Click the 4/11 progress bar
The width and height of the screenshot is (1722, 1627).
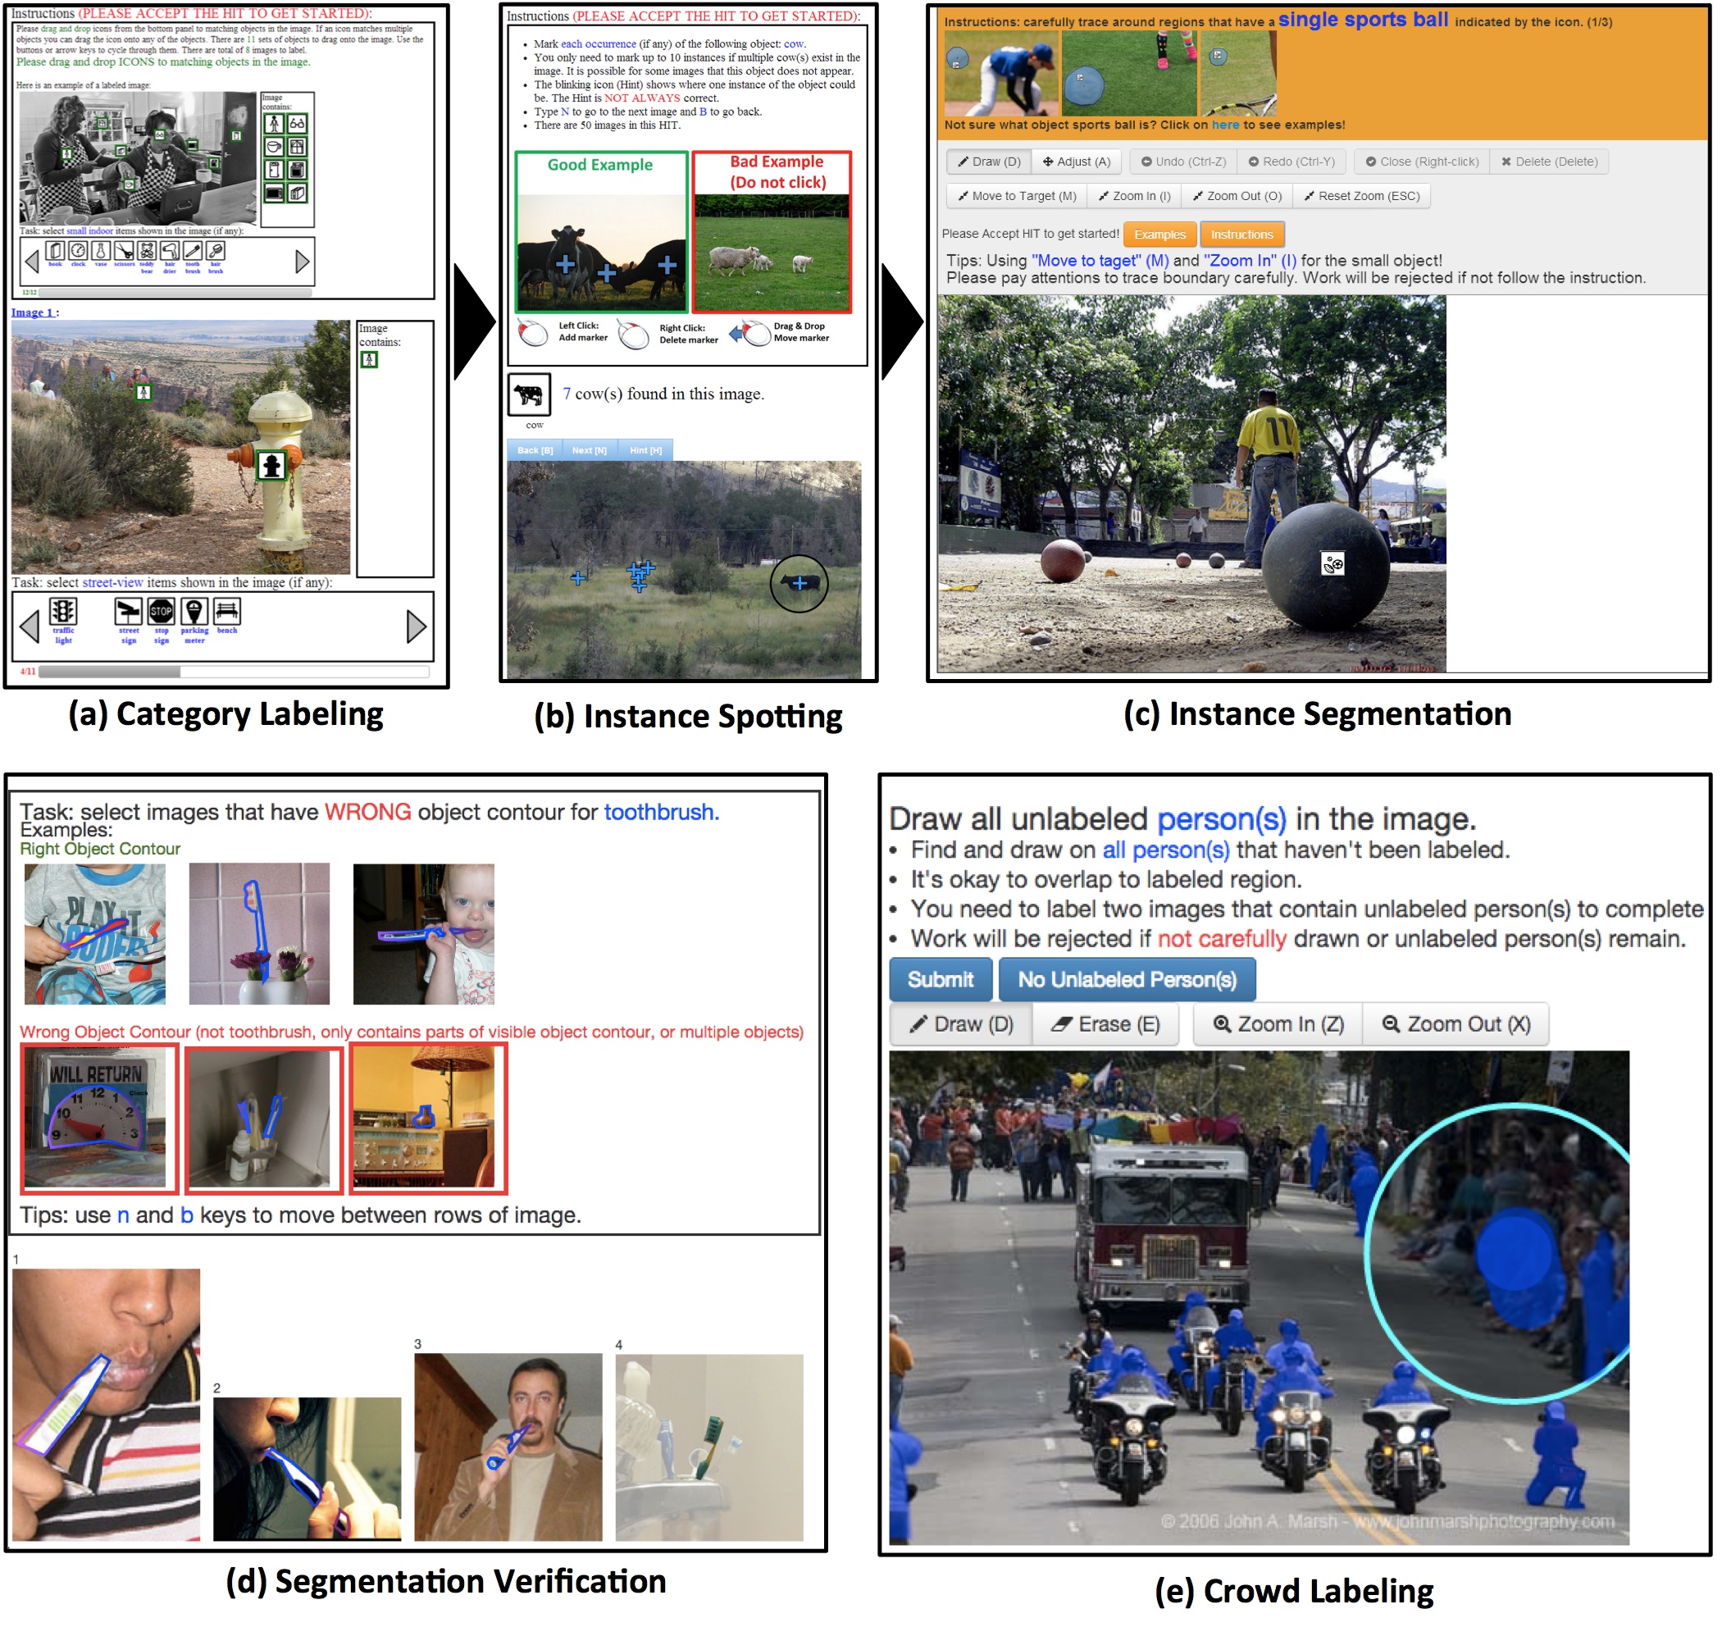click(x=234, y=673)
